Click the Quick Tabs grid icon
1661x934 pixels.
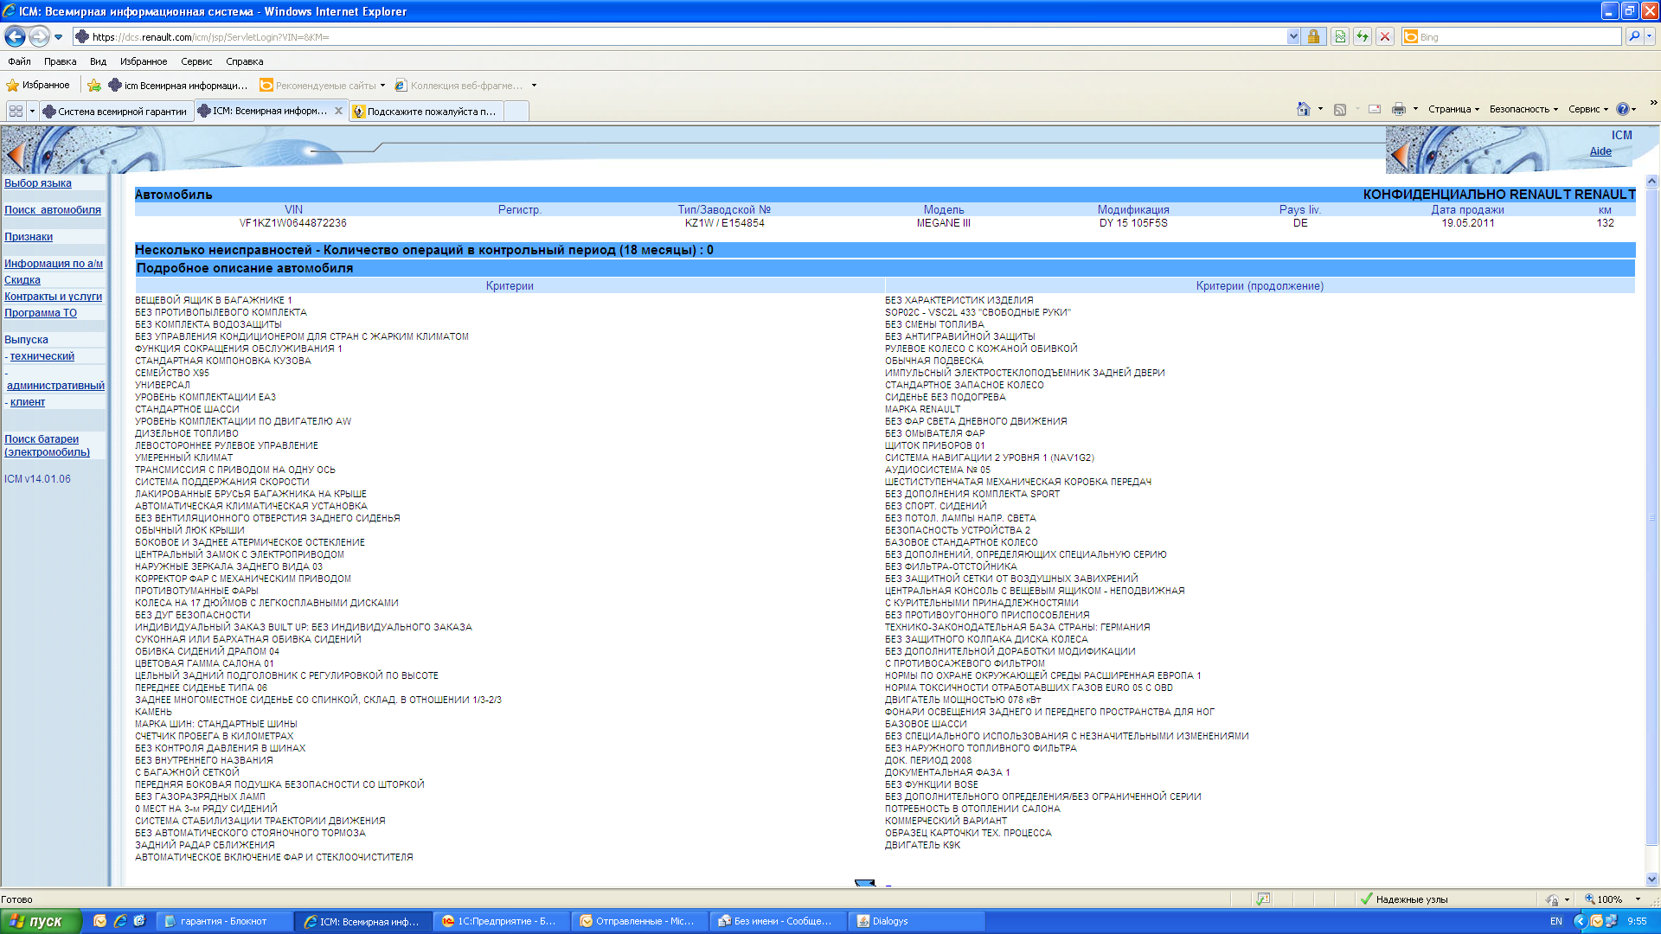[16, 111]
